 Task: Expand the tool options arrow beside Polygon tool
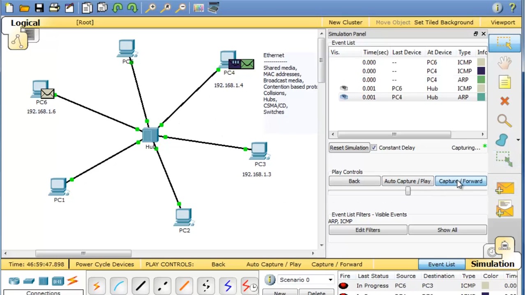click(x=518, y=140)
